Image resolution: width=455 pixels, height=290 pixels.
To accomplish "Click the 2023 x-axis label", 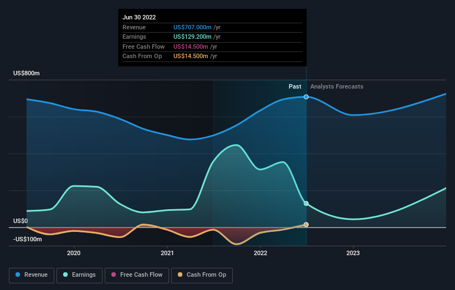I will tap(353, 253).
